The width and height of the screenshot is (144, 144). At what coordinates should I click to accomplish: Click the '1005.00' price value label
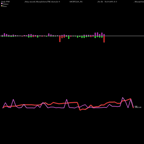click(x=138, y=107)
